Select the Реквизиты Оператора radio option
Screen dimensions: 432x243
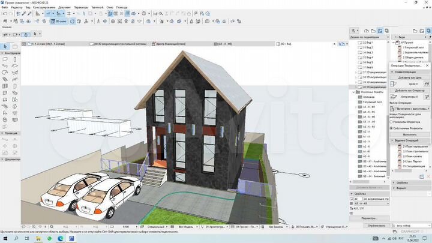(x=392, y=121)
